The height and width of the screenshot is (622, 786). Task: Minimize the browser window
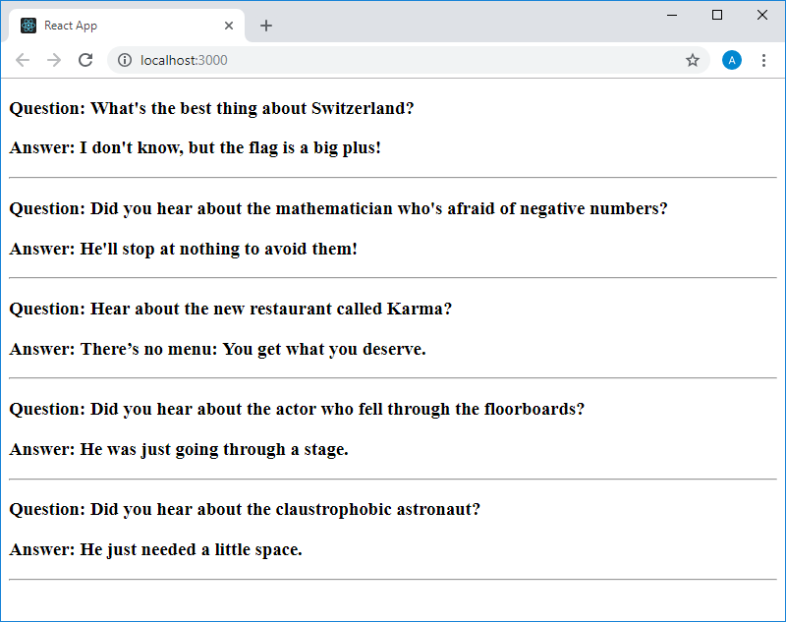click(x=672, y=15)
